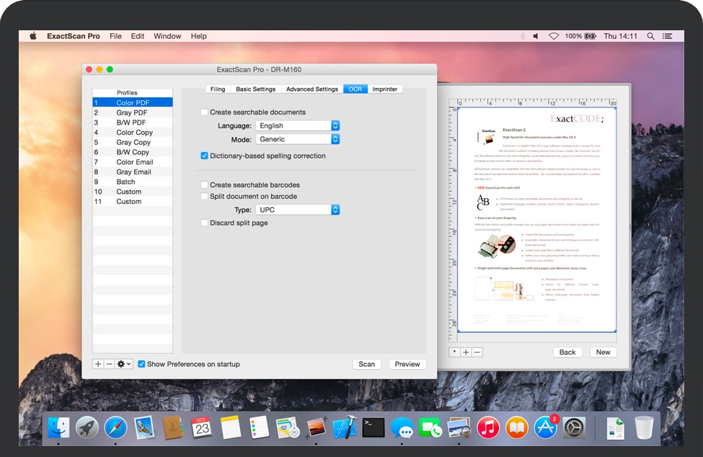703x457 pixels.
Task: Uncheck Dictionary-based spelling correction
Action: tap(205, 156)
